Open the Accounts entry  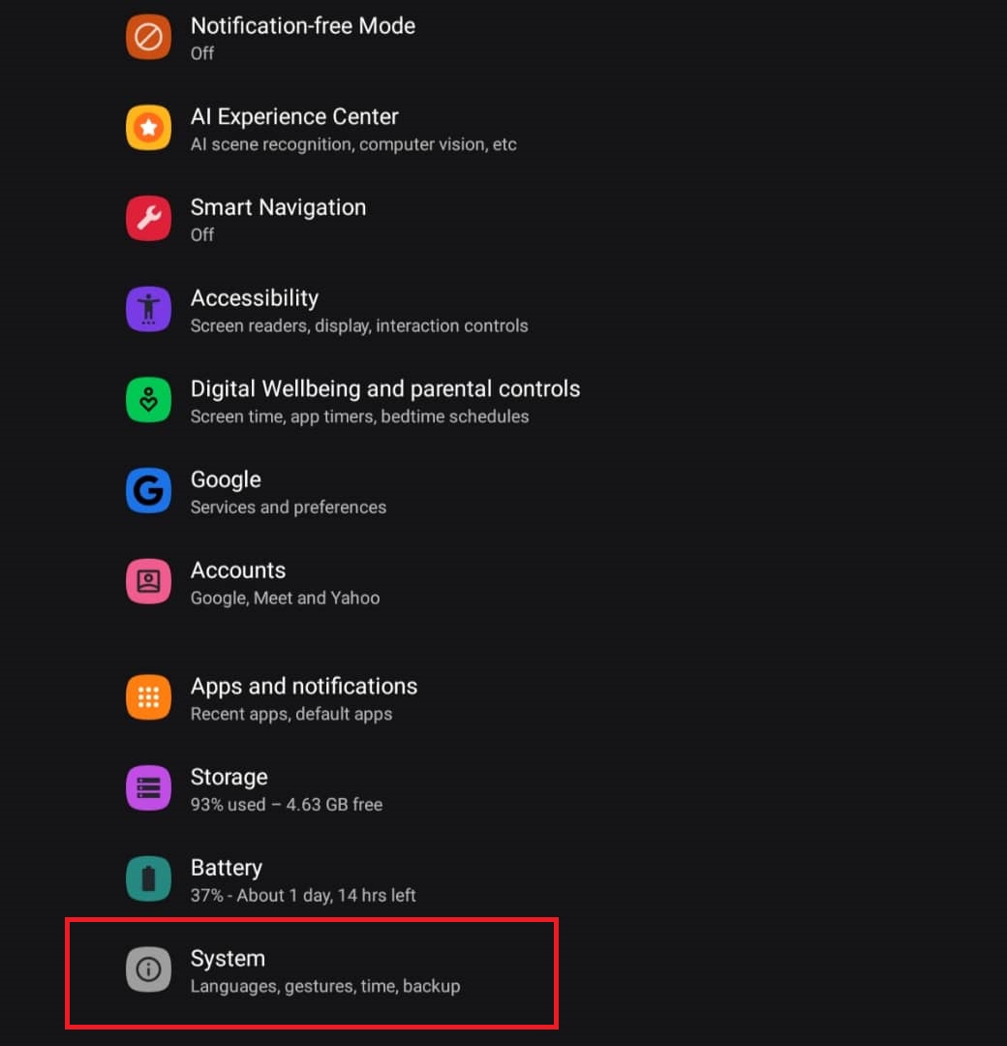point(285,582)
